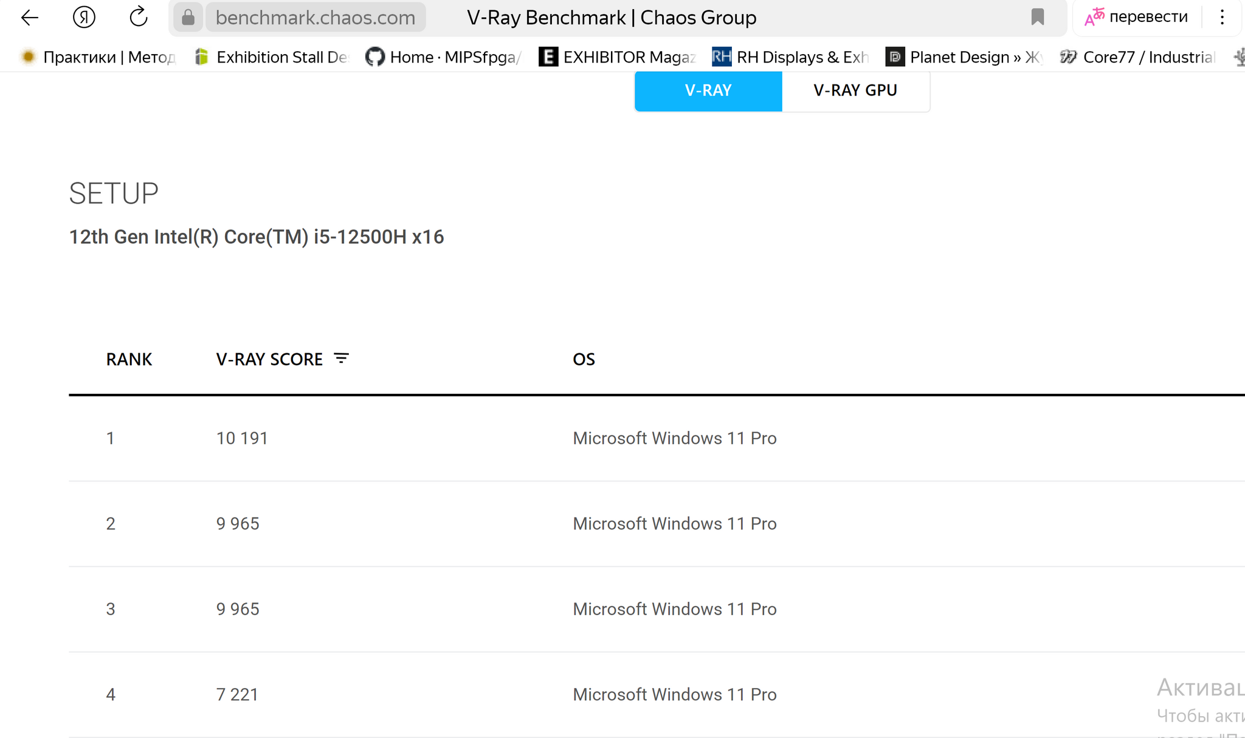Switch to the V-RAY GPU tab
Viewport: 1245px width, 738px height.
point(855,91)
